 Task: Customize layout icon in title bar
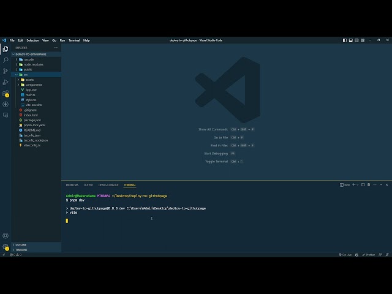tap(363, 40)
